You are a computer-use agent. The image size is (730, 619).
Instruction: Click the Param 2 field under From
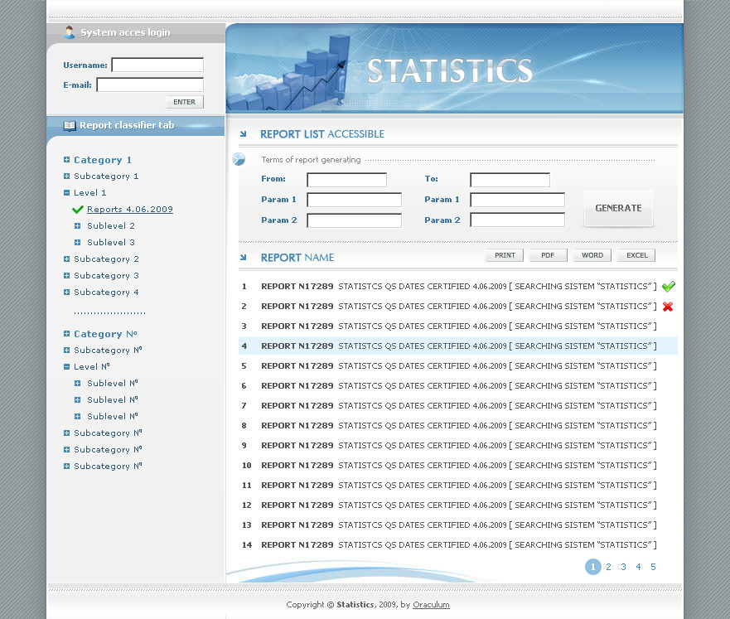(355, 220)
